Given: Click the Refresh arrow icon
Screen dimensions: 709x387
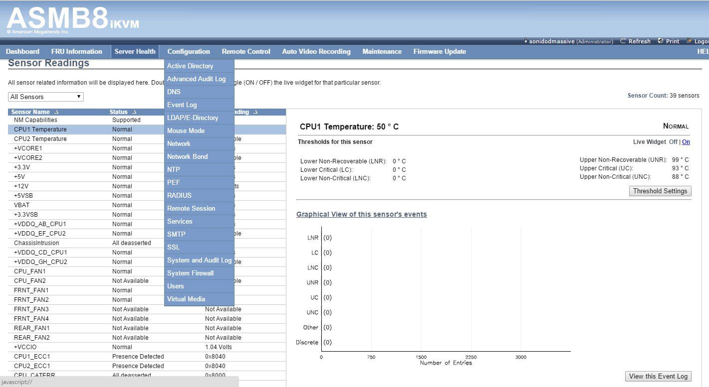Looking at the screenshot, I should point(623,41).
